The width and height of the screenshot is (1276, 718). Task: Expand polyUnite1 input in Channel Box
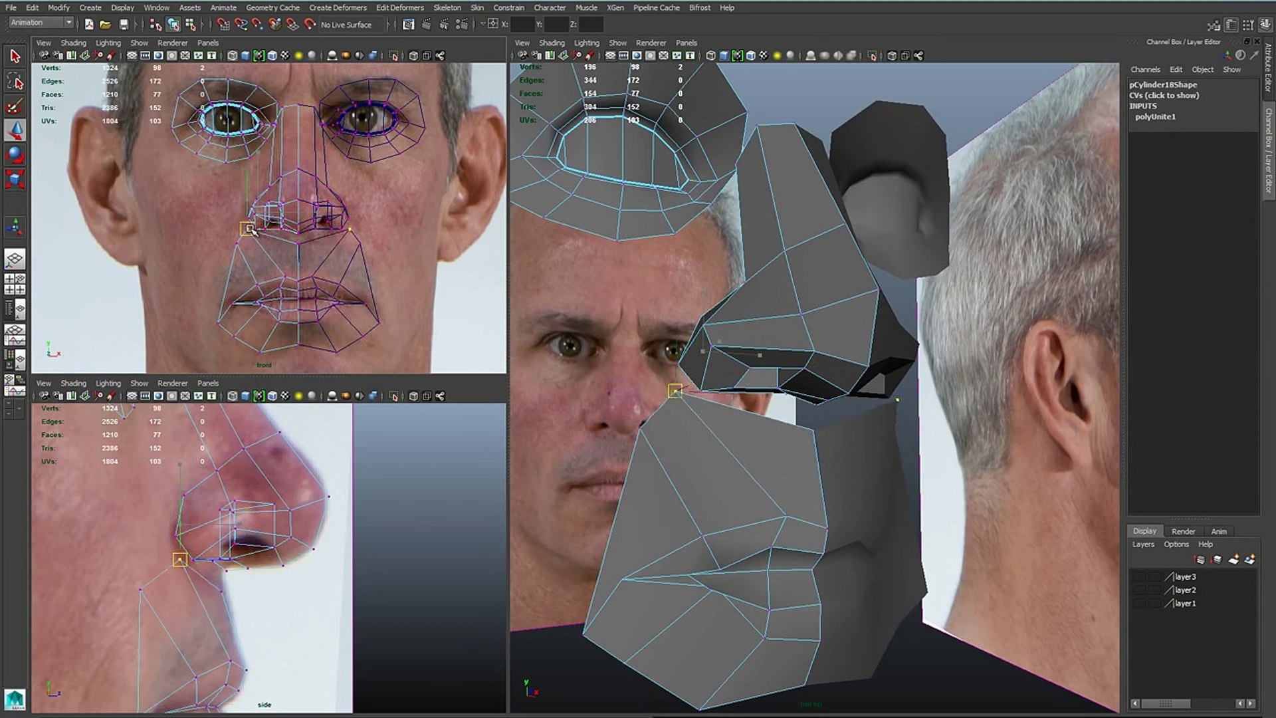click(1155, 117)
